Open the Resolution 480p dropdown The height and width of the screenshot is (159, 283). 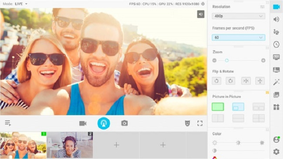coord(239,16)
